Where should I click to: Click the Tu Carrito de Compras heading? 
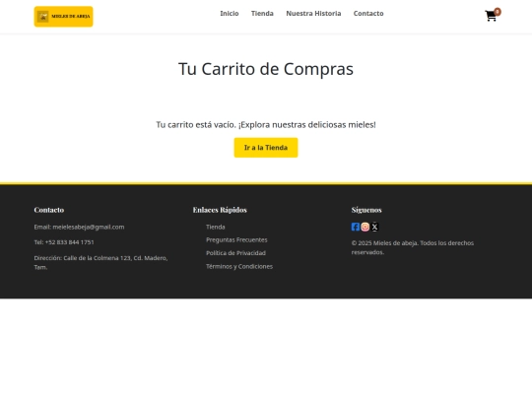(x=266, y=69)
